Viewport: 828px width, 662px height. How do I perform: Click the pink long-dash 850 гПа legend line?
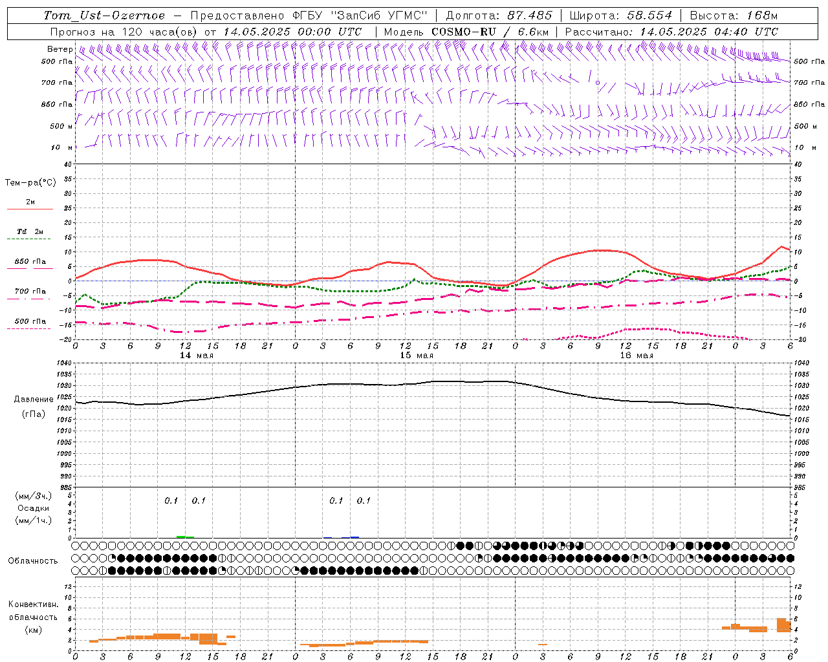coord(30,269)
